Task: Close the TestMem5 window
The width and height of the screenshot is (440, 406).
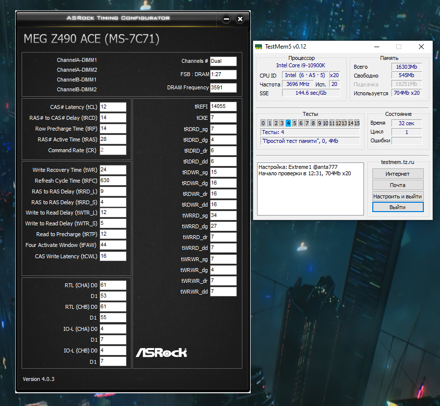Action: (x=421, y=47)
